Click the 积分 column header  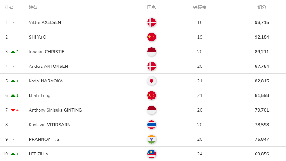262,7
